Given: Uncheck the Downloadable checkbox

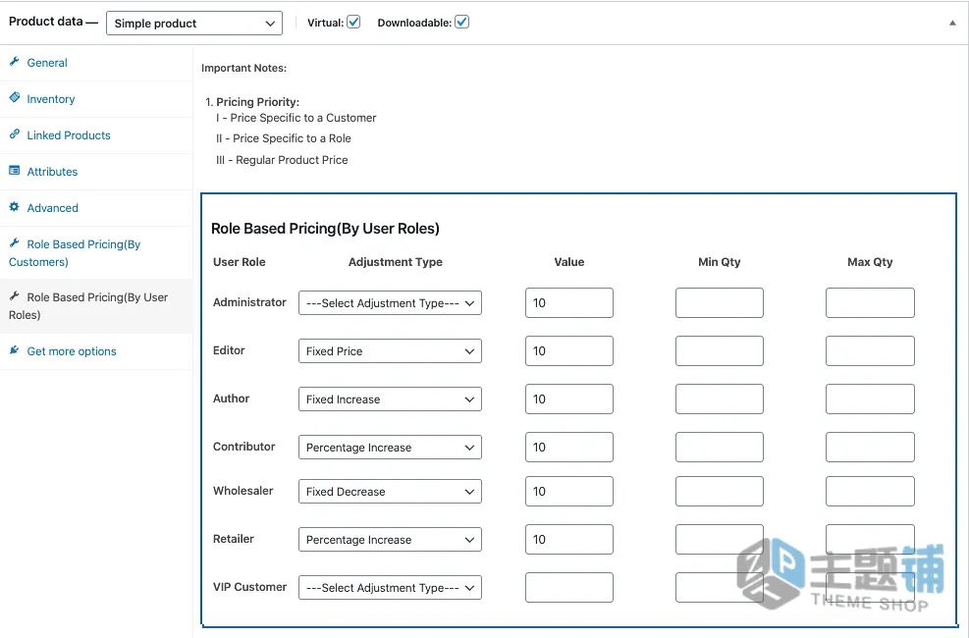Looking at the screenshot, I should [461, 23].
